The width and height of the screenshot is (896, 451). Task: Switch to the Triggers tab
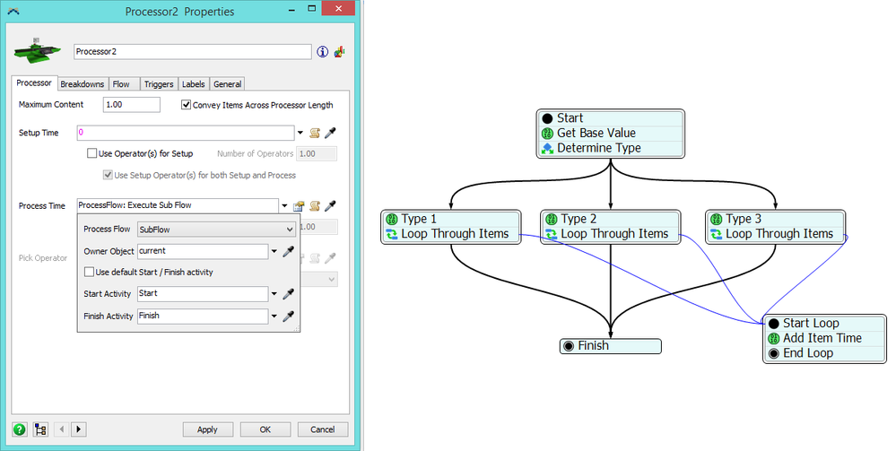point(159,84)
